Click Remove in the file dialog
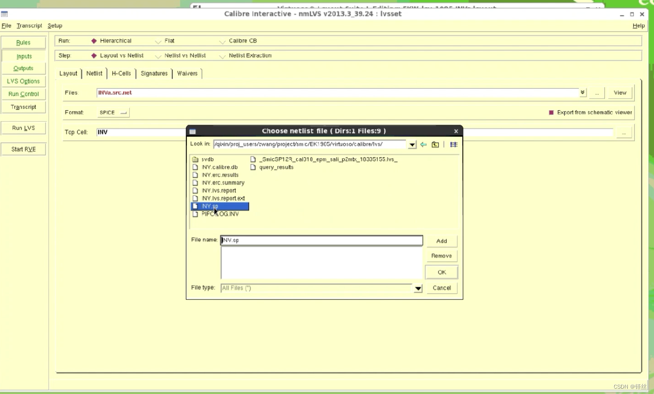 pyautogui.click(x=441, y=256)
